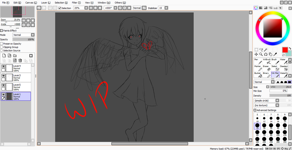292x150 pixels.
Task: Select the Marker tool
Action: pos(258,68)
